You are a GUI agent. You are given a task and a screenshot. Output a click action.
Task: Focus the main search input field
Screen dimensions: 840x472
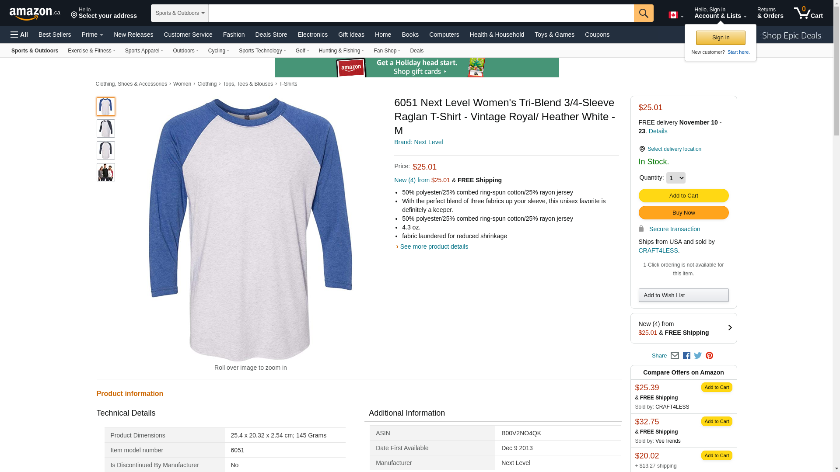pyautogui.click(x=421, y=13)
